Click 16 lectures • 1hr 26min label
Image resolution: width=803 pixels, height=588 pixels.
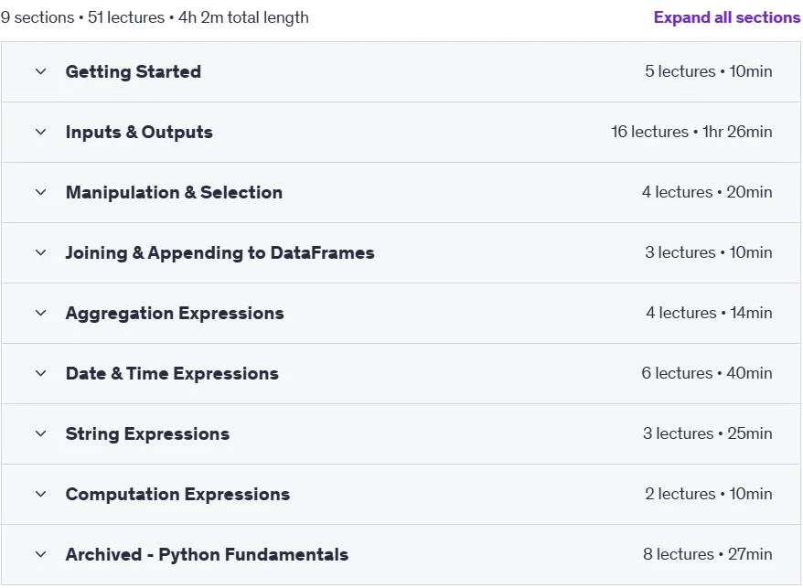691,132
